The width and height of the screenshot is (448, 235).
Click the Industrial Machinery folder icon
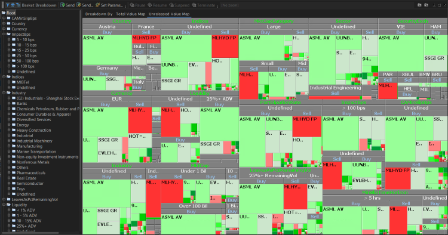click(x=14, y=141)
